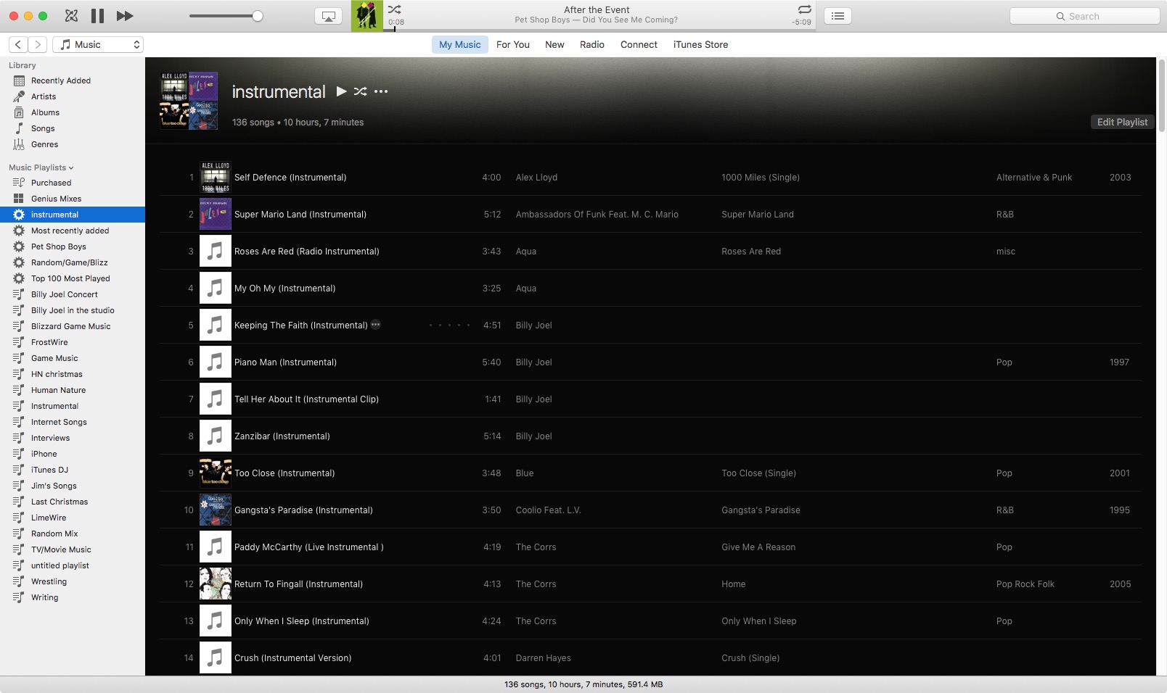The width and height of the screenshot is (1167, 693).
Task: Pause the current song
Action: (x=97, y=16)
